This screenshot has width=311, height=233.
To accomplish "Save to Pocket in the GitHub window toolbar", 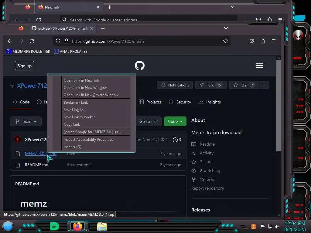I will [252, 41].
